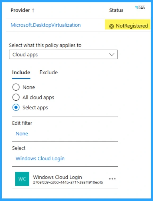Choose the All cloud apps radio option
This screenshot has height=201, width=153.
16,97
